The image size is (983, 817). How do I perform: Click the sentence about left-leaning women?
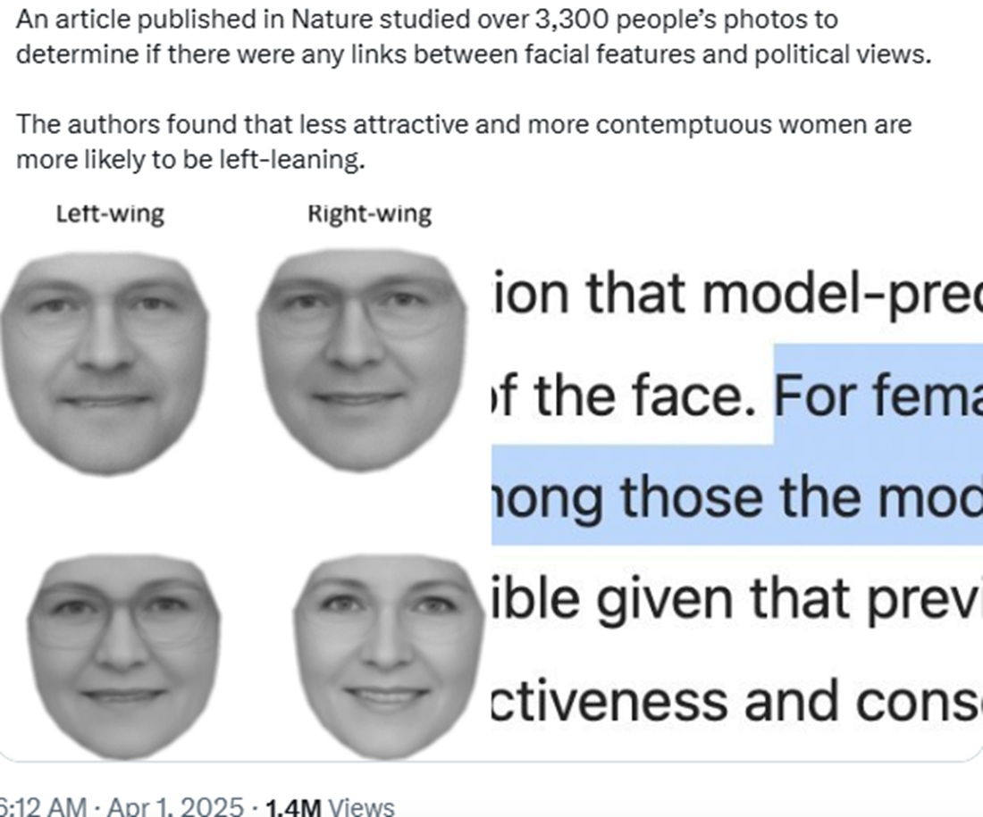(463, 142)
